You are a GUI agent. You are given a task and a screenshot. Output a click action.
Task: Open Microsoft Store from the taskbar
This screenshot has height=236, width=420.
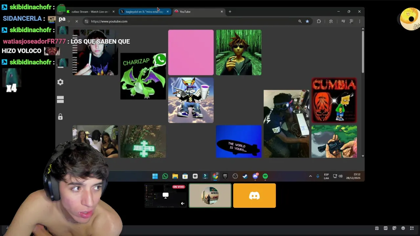click(185, 176)
